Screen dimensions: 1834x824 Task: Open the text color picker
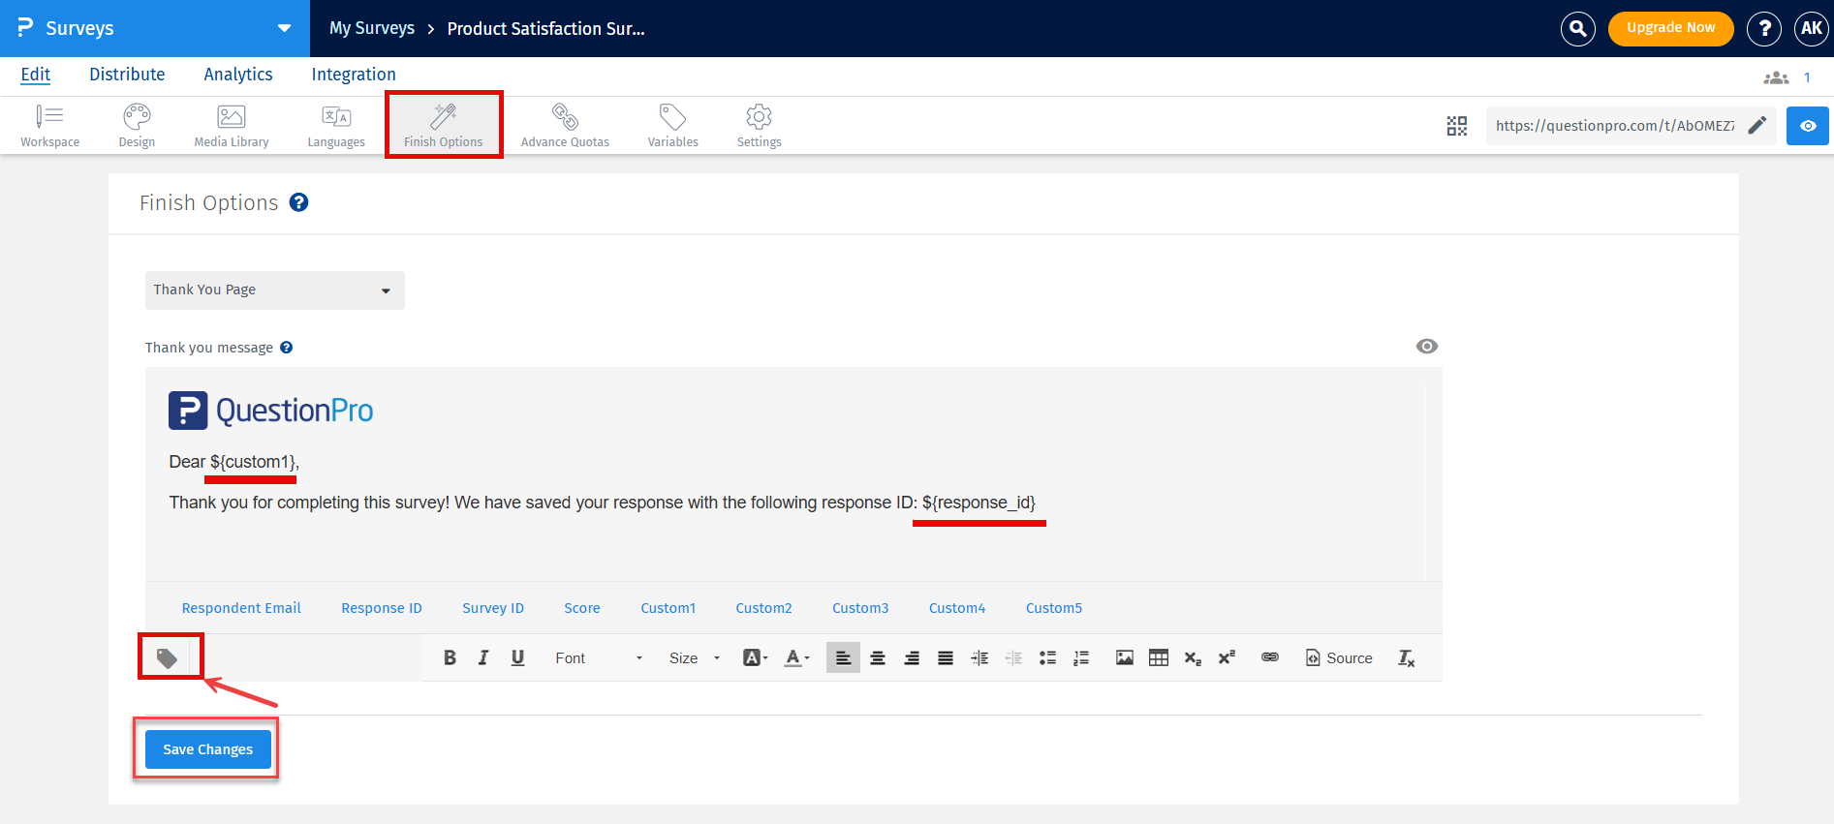tap(796, 658)
